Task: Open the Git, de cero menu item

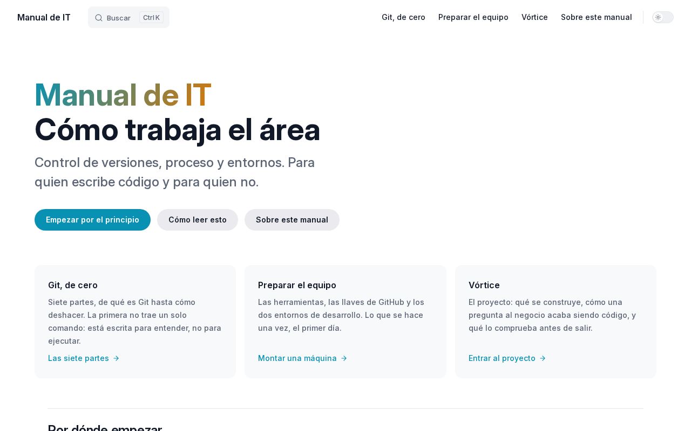Action: tap(403, 17)
